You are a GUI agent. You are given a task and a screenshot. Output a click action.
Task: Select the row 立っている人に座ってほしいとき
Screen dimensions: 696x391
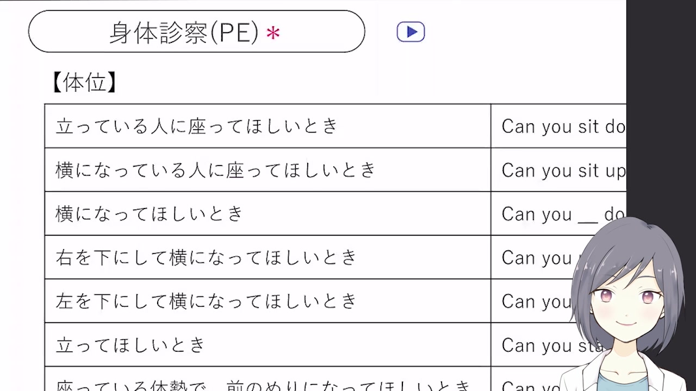point(197,126)
